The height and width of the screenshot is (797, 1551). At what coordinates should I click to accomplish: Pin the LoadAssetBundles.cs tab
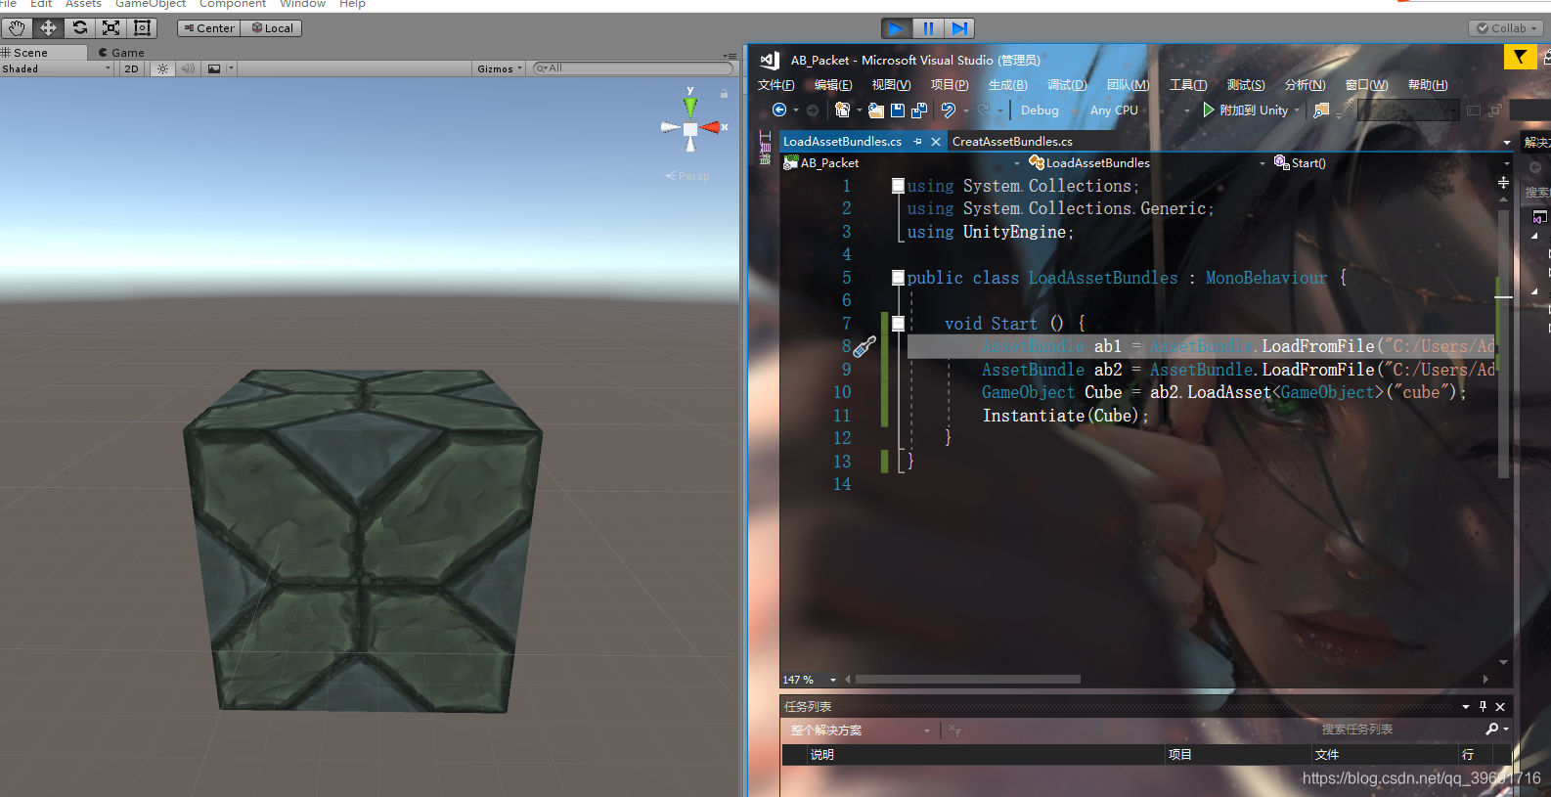917,142
